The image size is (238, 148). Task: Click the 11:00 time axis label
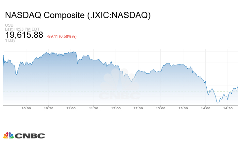click(x=71, y=108)
